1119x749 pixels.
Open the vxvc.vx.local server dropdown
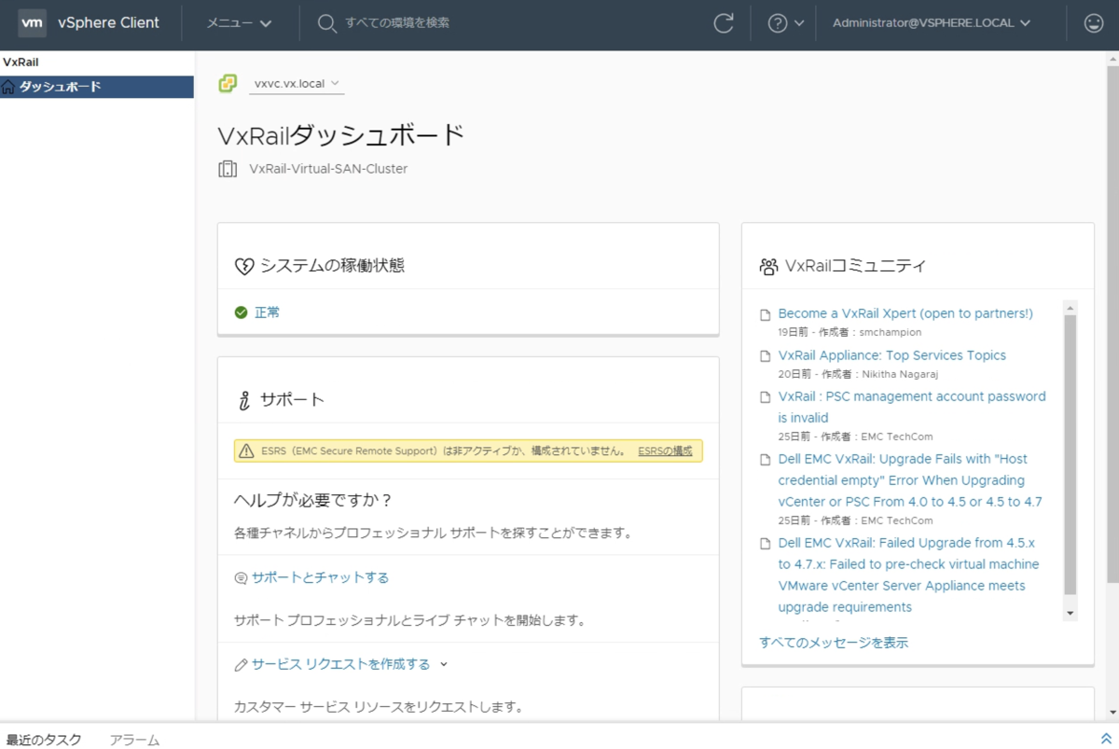[297, 84]
